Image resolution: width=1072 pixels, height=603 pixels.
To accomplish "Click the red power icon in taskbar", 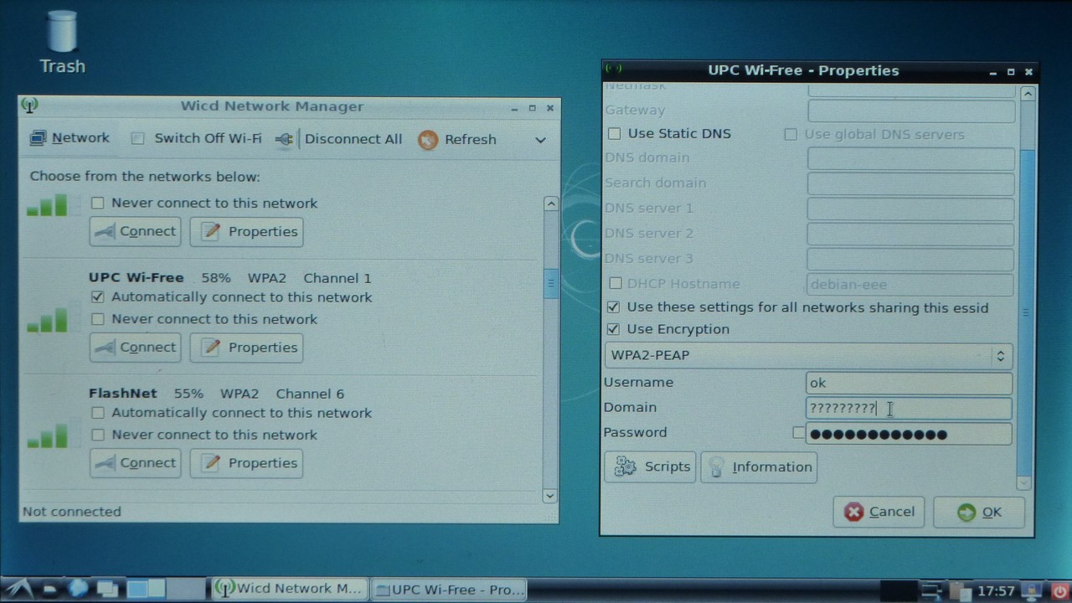I will [x=1059, y=590].
